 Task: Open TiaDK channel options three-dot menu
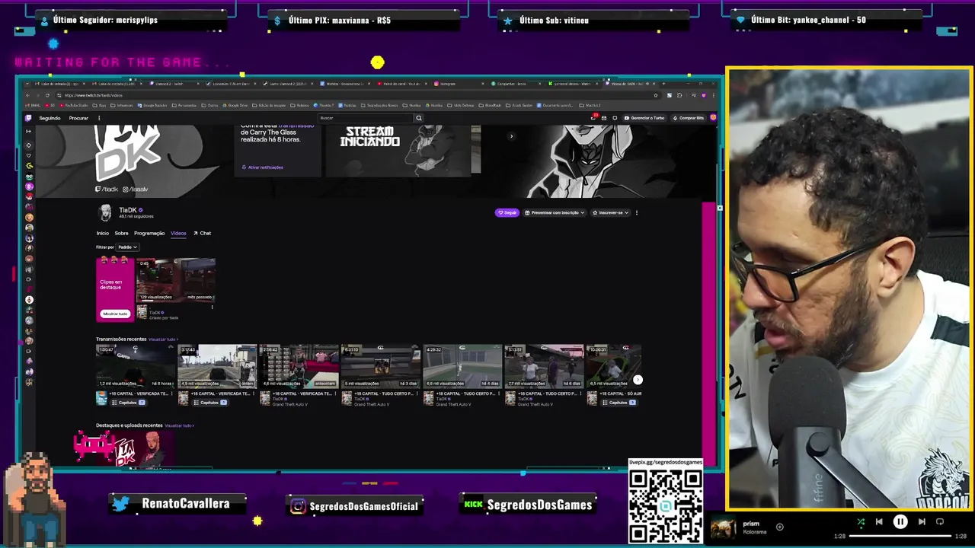637,213
